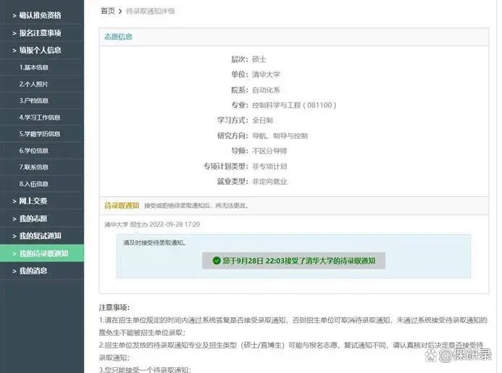Click 注意事项 heading
This screenshot has width=502, height=373.
tap(114, 308)
